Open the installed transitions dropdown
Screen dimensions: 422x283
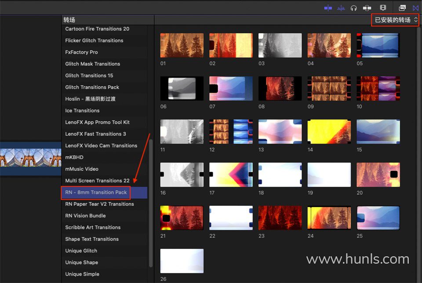pyautogui.click(x=395, y=20)
